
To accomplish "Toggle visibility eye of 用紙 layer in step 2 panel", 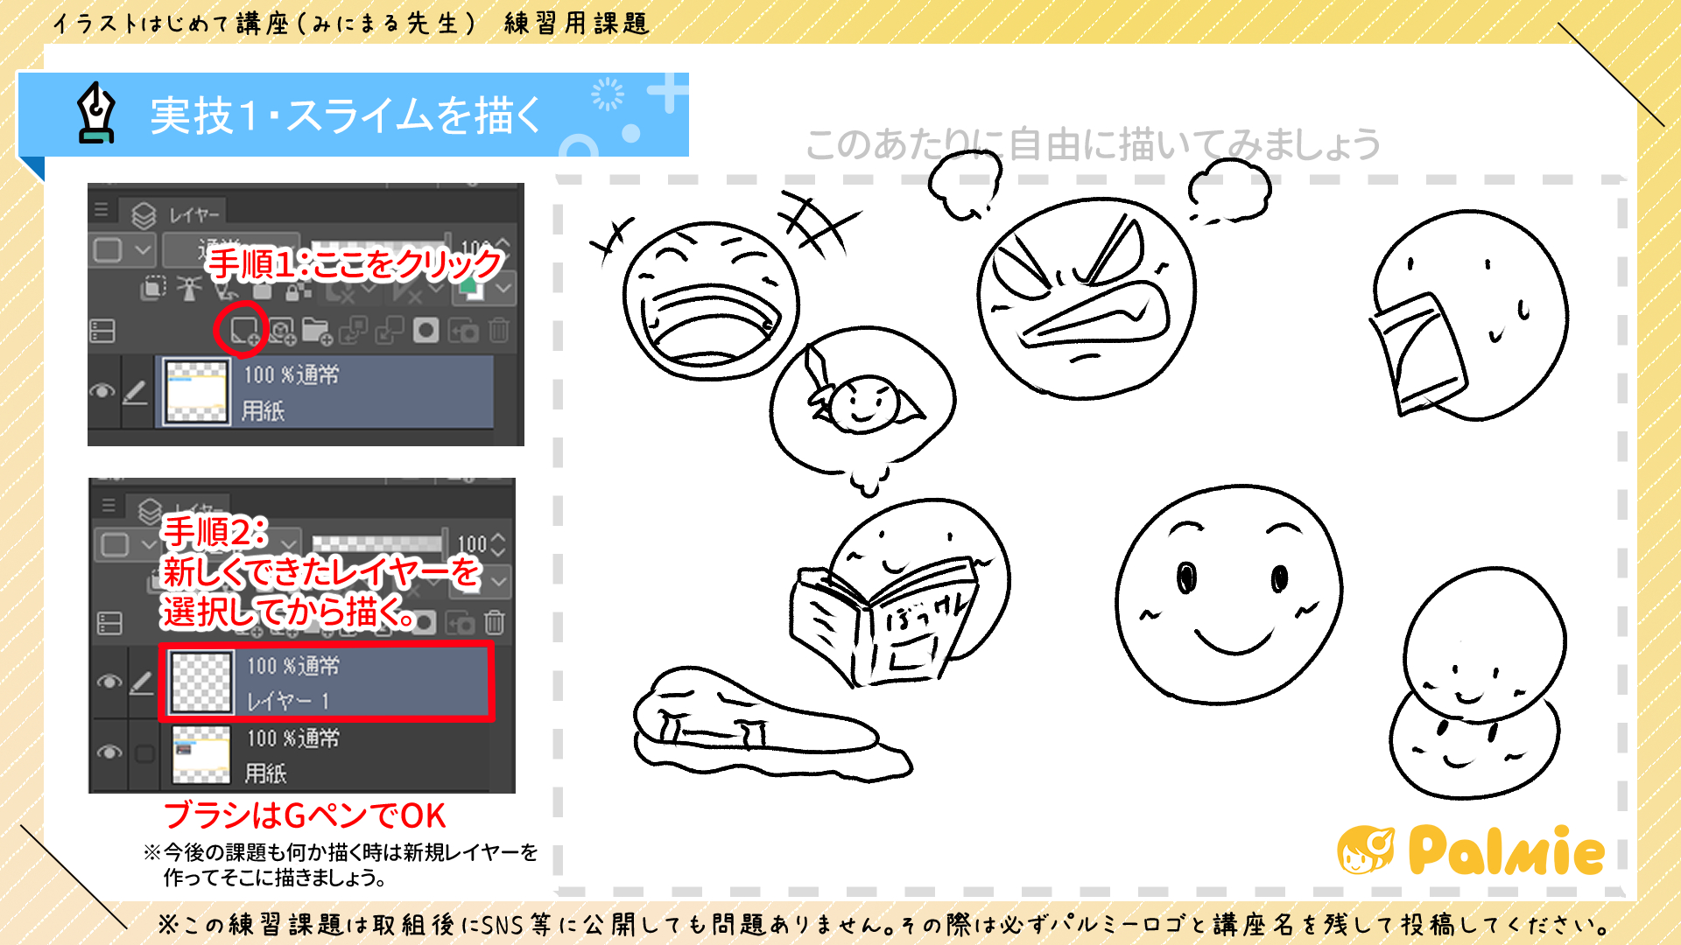I will [x=109, y=752].
